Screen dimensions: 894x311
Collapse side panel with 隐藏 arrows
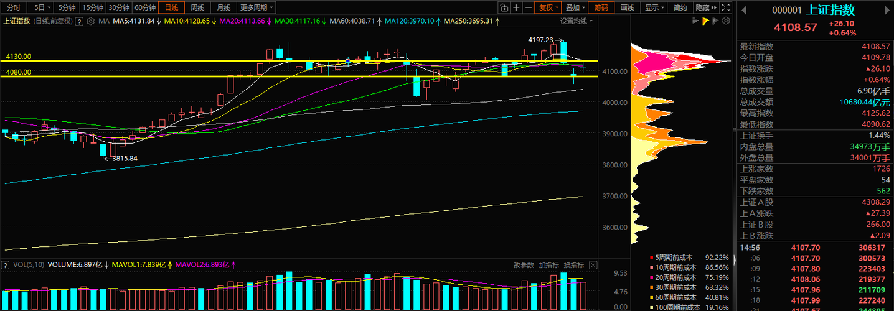tap(705, 7)
